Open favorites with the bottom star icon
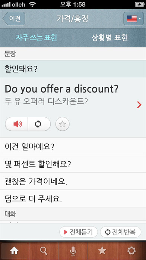The image size is (146, 260). pos(102,251)
